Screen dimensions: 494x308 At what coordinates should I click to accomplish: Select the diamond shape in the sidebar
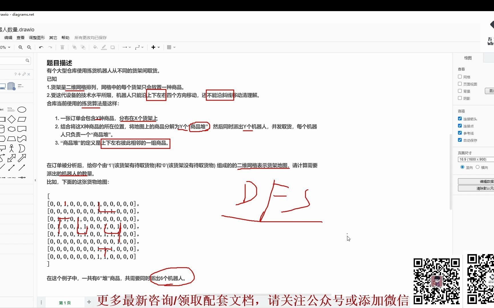tap(11, 119)
